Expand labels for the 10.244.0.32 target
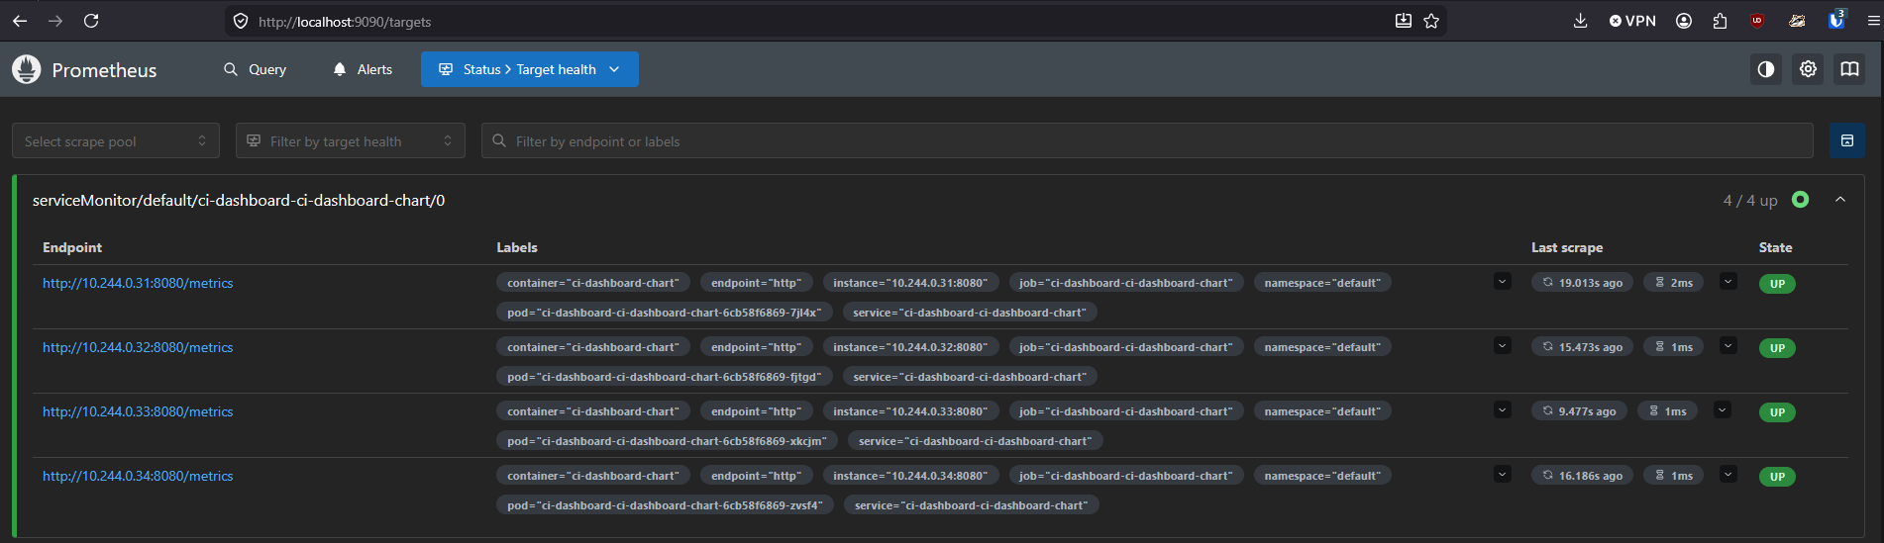Image resolution: width=1884 pixels, height=543 pixels. pyautogui.click(x=1503, y=346)
